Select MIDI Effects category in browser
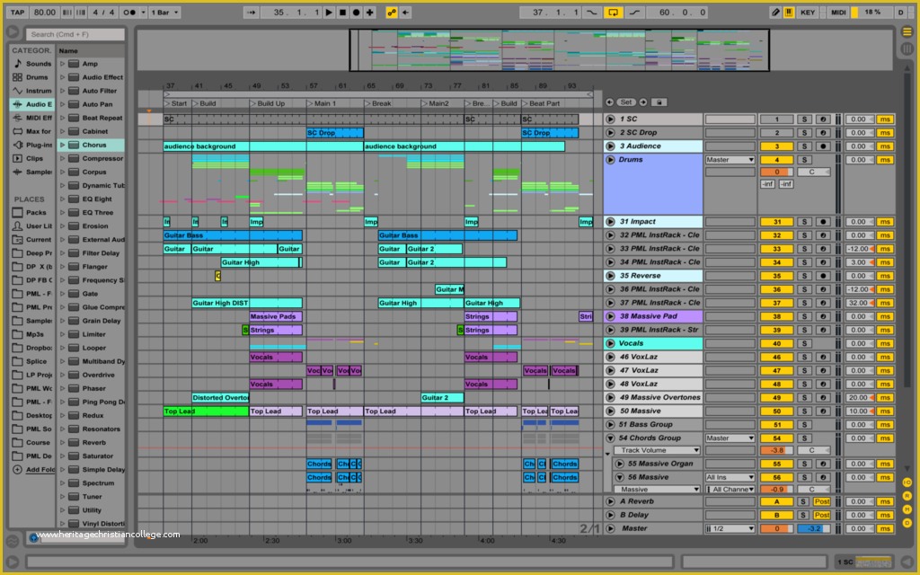This screenshot has height=575, width=920. point(33,118)
